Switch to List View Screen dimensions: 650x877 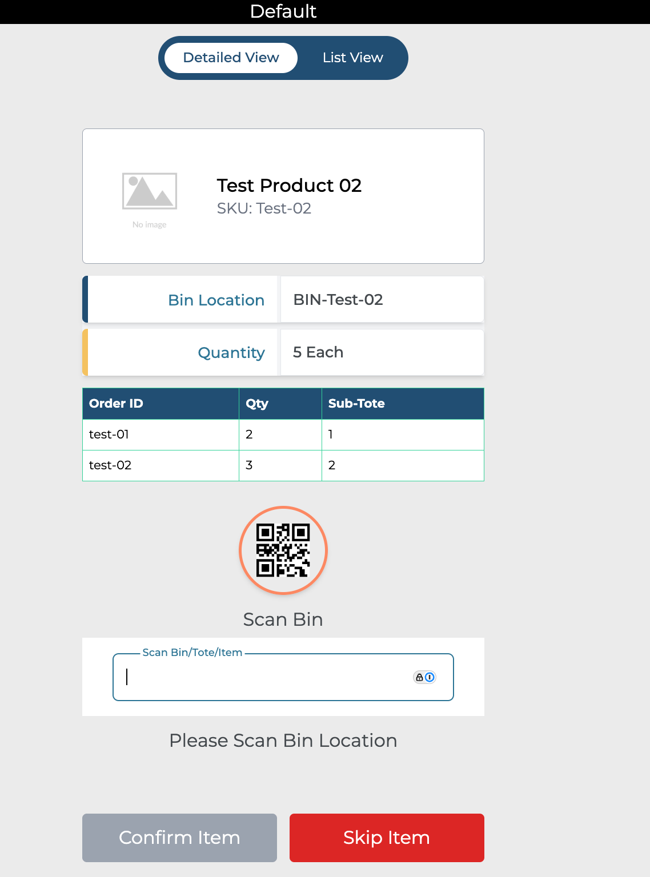(352, 58)
